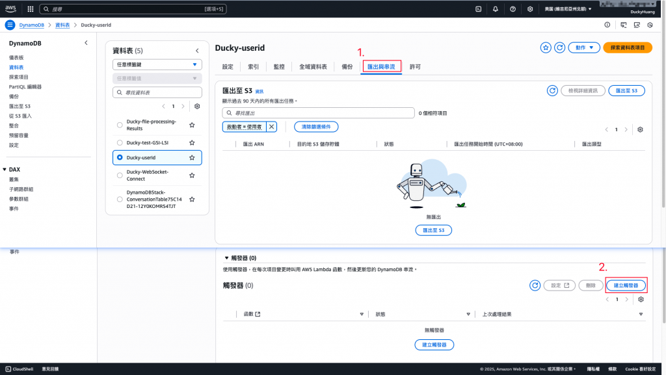Open the notifications bell

tap(495, 9)
